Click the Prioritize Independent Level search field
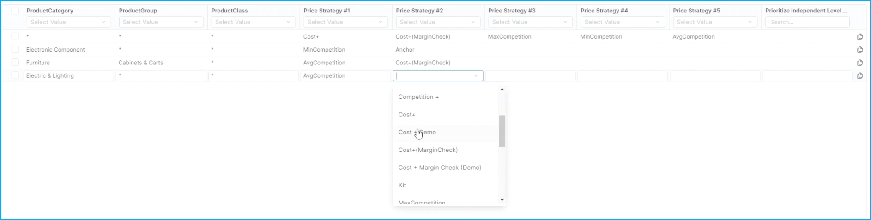Screen dimensions: 871x220 click(807, 22)
